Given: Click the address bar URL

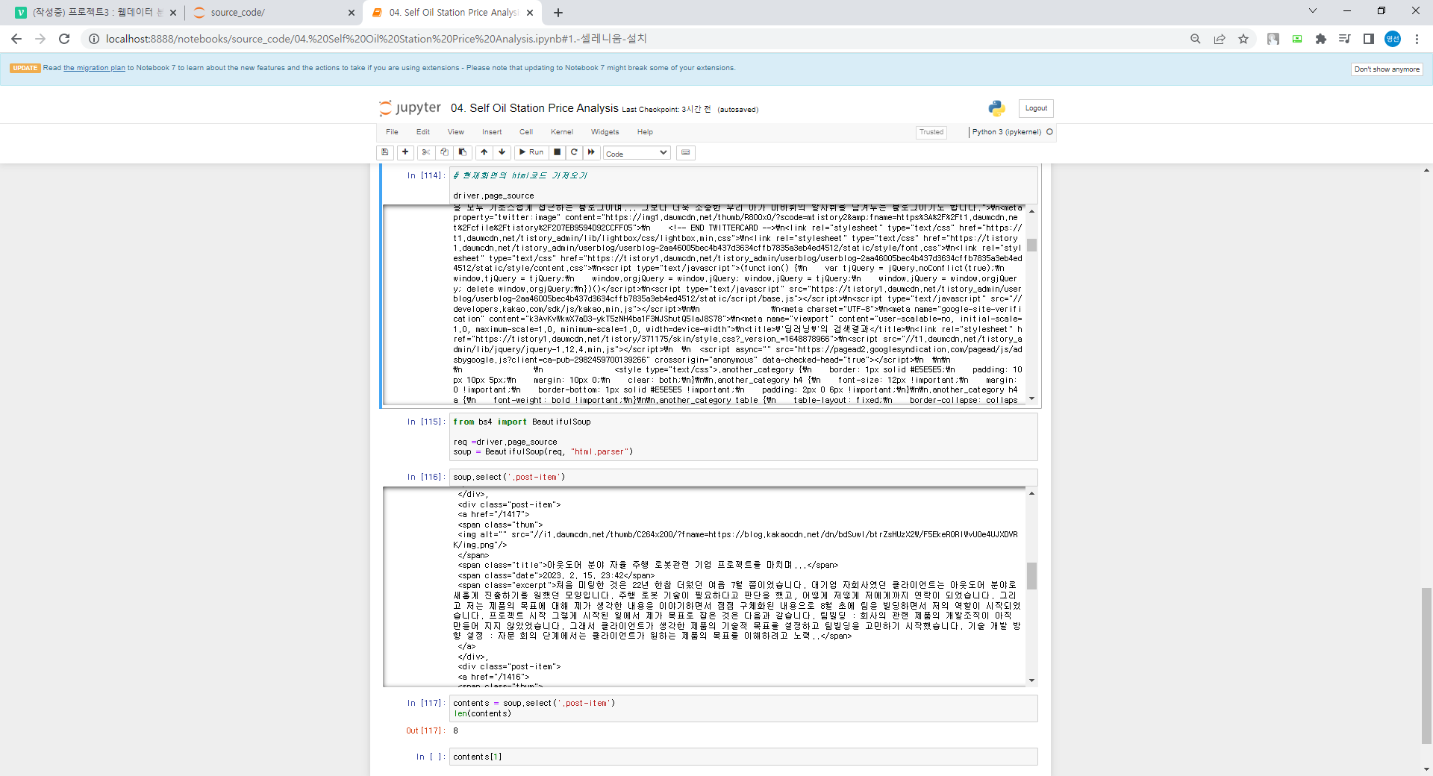Looking at the screenshot, I should pos(376,39).
